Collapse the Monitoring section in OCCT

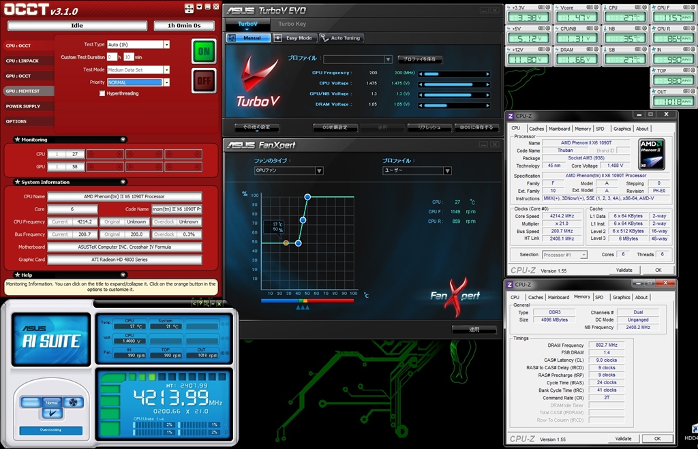pos(123,140)
